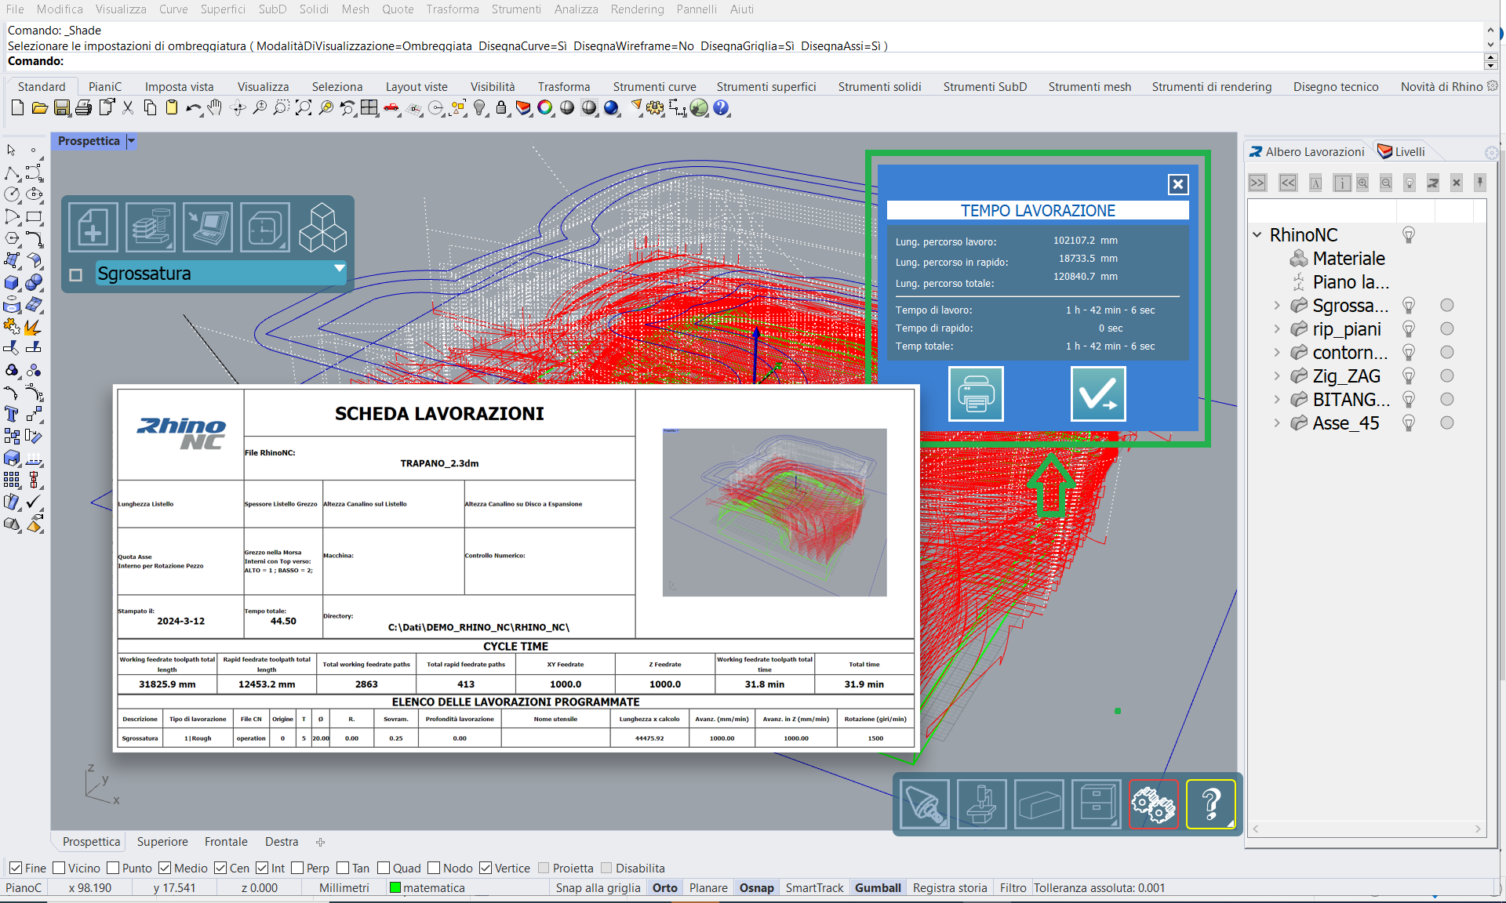1506x903 pixels.
Task: Toggle the lightbulb visibility for Zig_ZAG
Action: tap(1409, 376)
